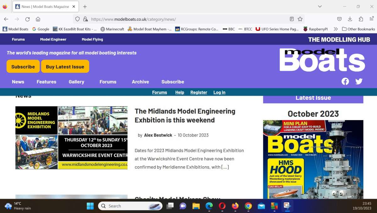Image resolution: width=377 pixels, height=213 pixels.
Task: Open Firefox application hamburger menu
Action: click(x=371, y=19)
